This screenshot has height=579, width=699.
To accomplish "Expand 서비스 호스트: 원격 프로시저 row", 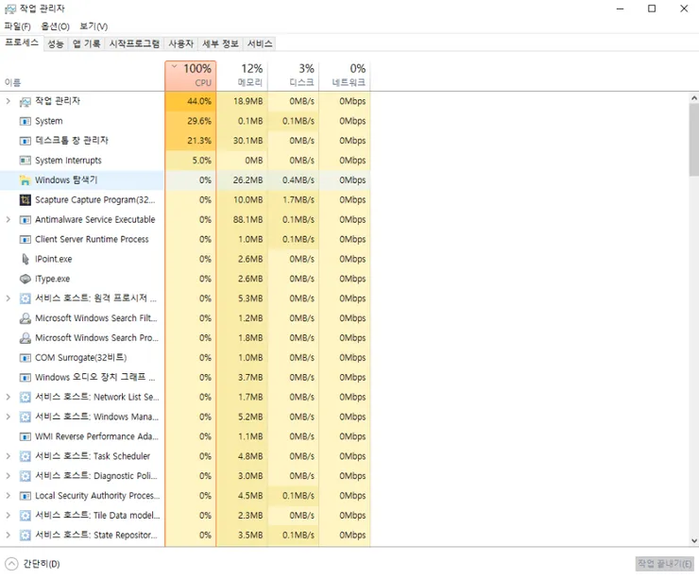I will [8, 298].
